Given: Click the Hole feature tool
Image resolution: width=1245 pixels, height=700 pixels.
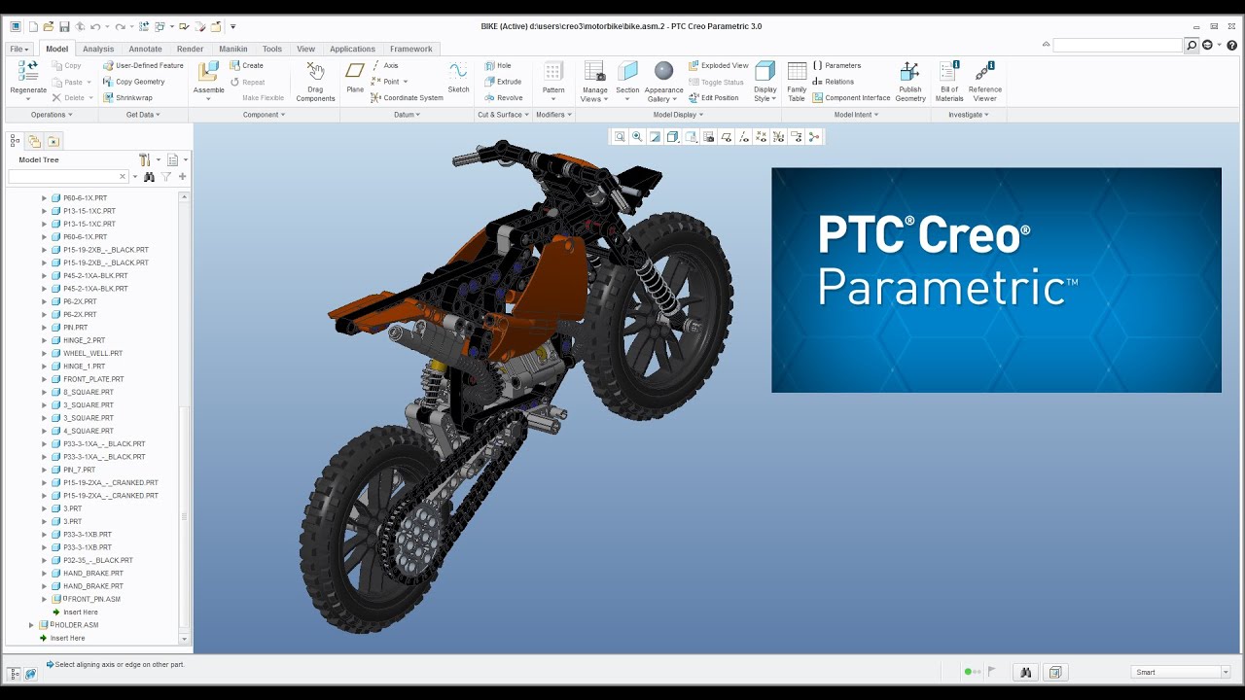Looking at the screenshot, I should (x=497, y=65).
